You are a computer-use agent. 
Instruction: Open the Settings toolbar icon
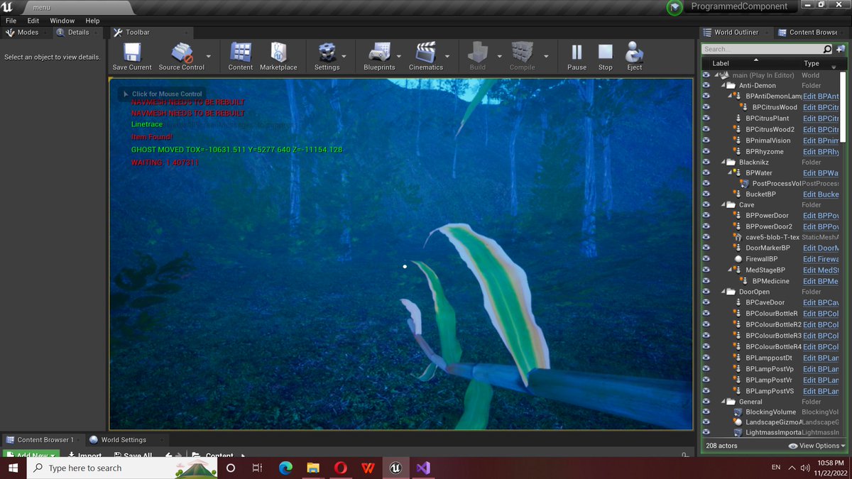[327, 53]
